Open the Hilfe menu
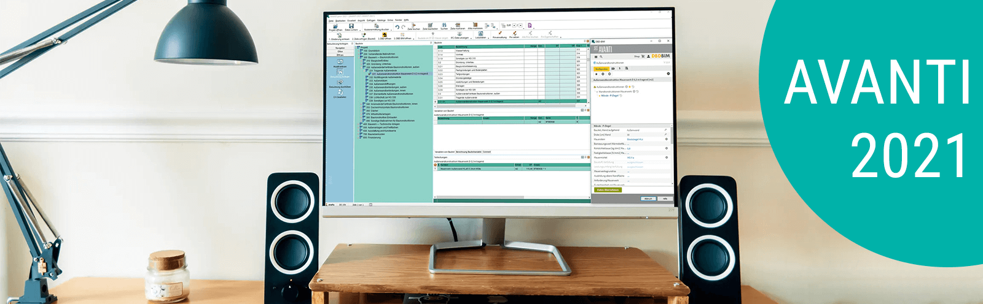This screenshot has width=983, height=304. click(406, 20)
